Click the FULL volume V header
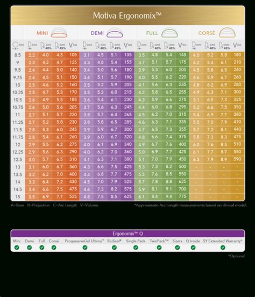This screenshot has height=297, width=255. 182,45
